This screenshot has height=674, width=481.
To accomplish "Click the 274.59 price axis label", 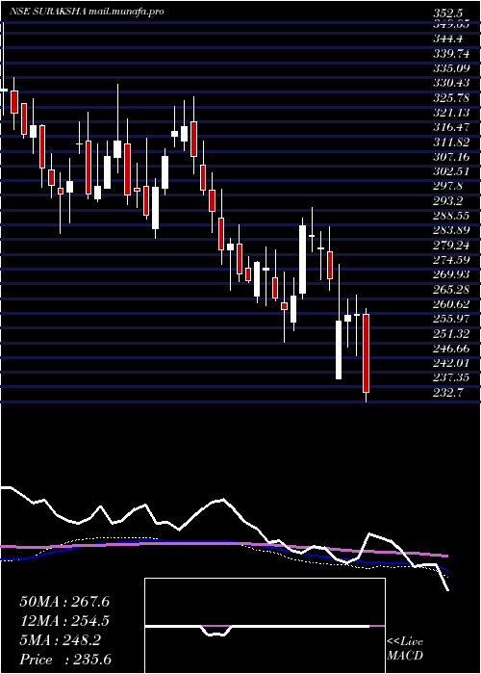I will click(452, 261).
